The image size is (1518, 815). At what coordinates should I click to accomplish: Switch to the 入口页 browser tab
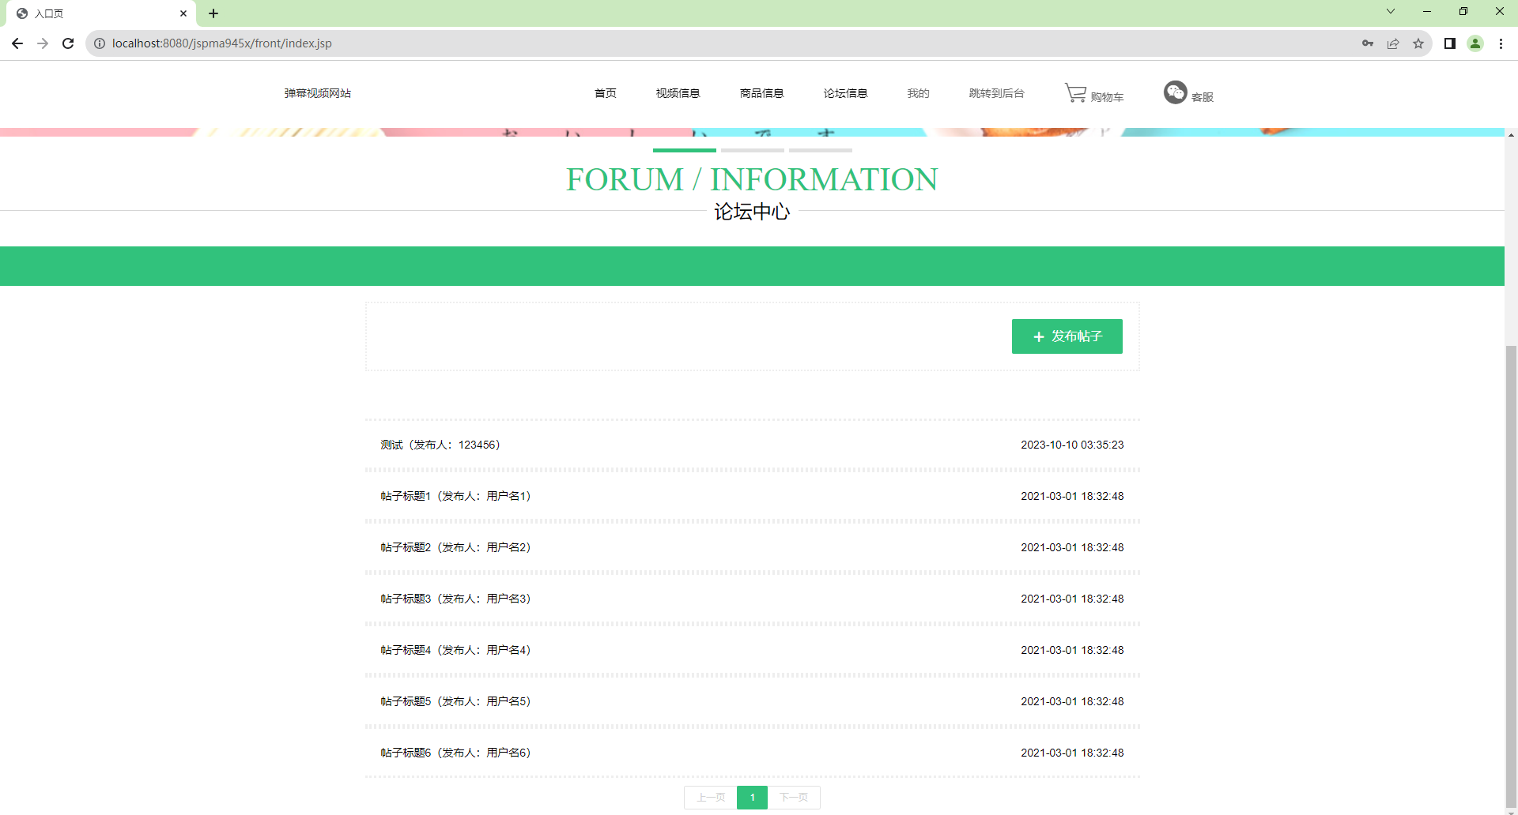pyautogui.click(x=95, y=13)
